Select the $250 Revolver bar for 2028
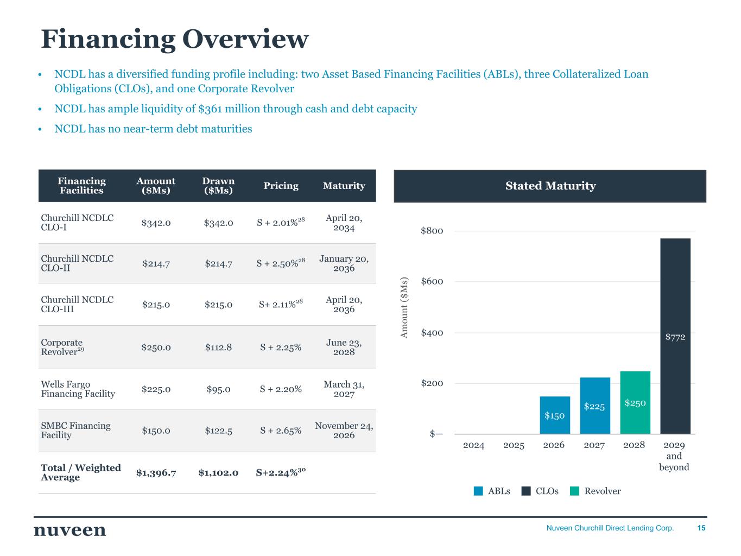The height and width of the screenshot is (556, 741). 635,402
